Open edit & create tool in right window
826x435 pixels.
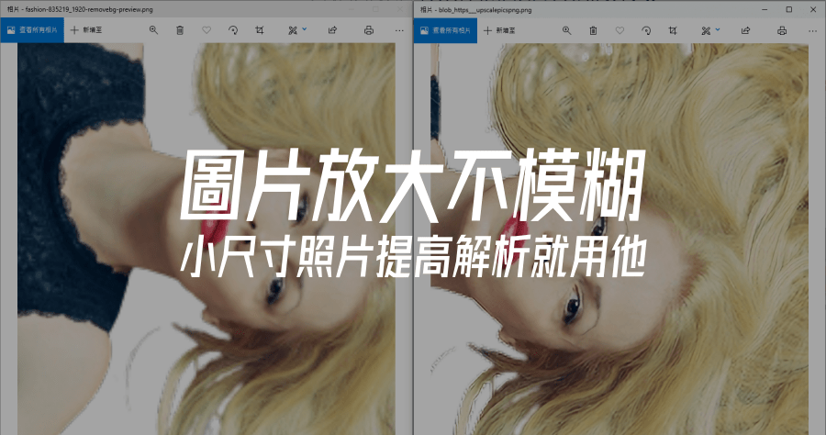[706, 30]
